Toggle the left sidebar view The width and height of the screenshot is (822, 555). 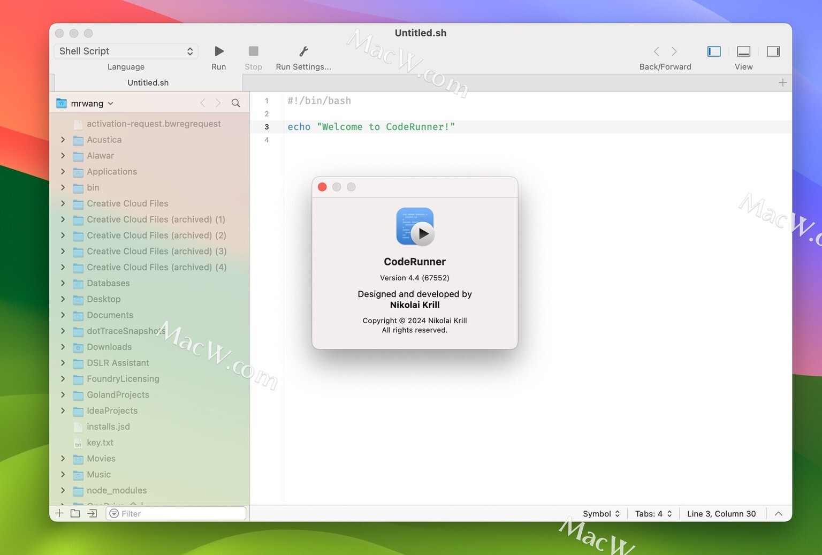click(x=714, y=51)
